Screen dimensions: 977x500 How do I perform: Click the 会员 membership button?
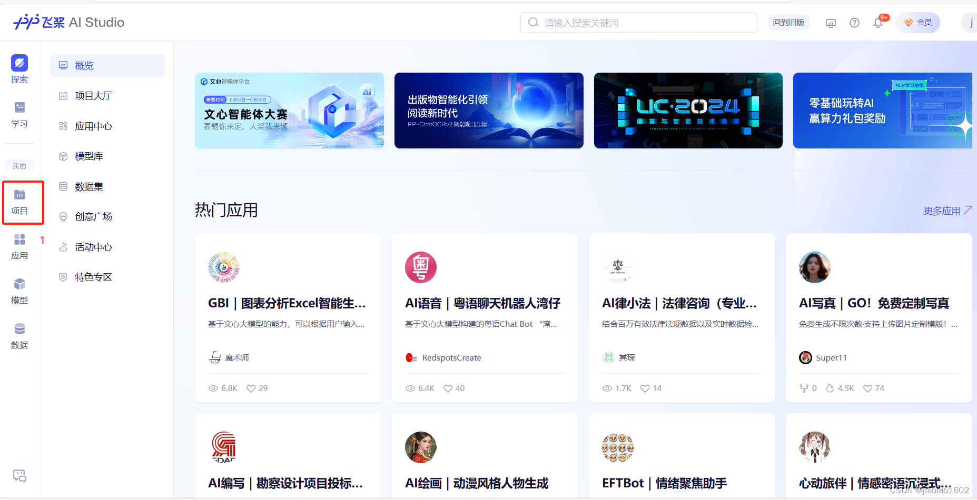(x=917, y=23)
